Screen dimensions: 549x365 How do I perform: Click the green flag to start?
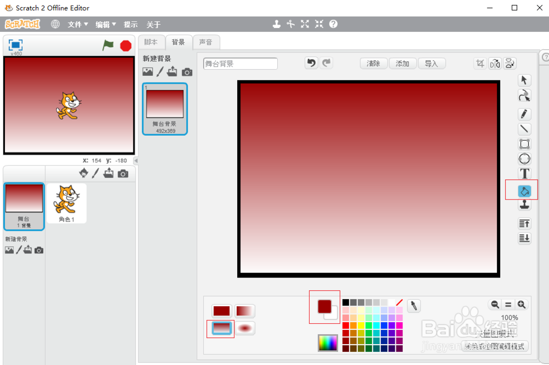[108, 45]
